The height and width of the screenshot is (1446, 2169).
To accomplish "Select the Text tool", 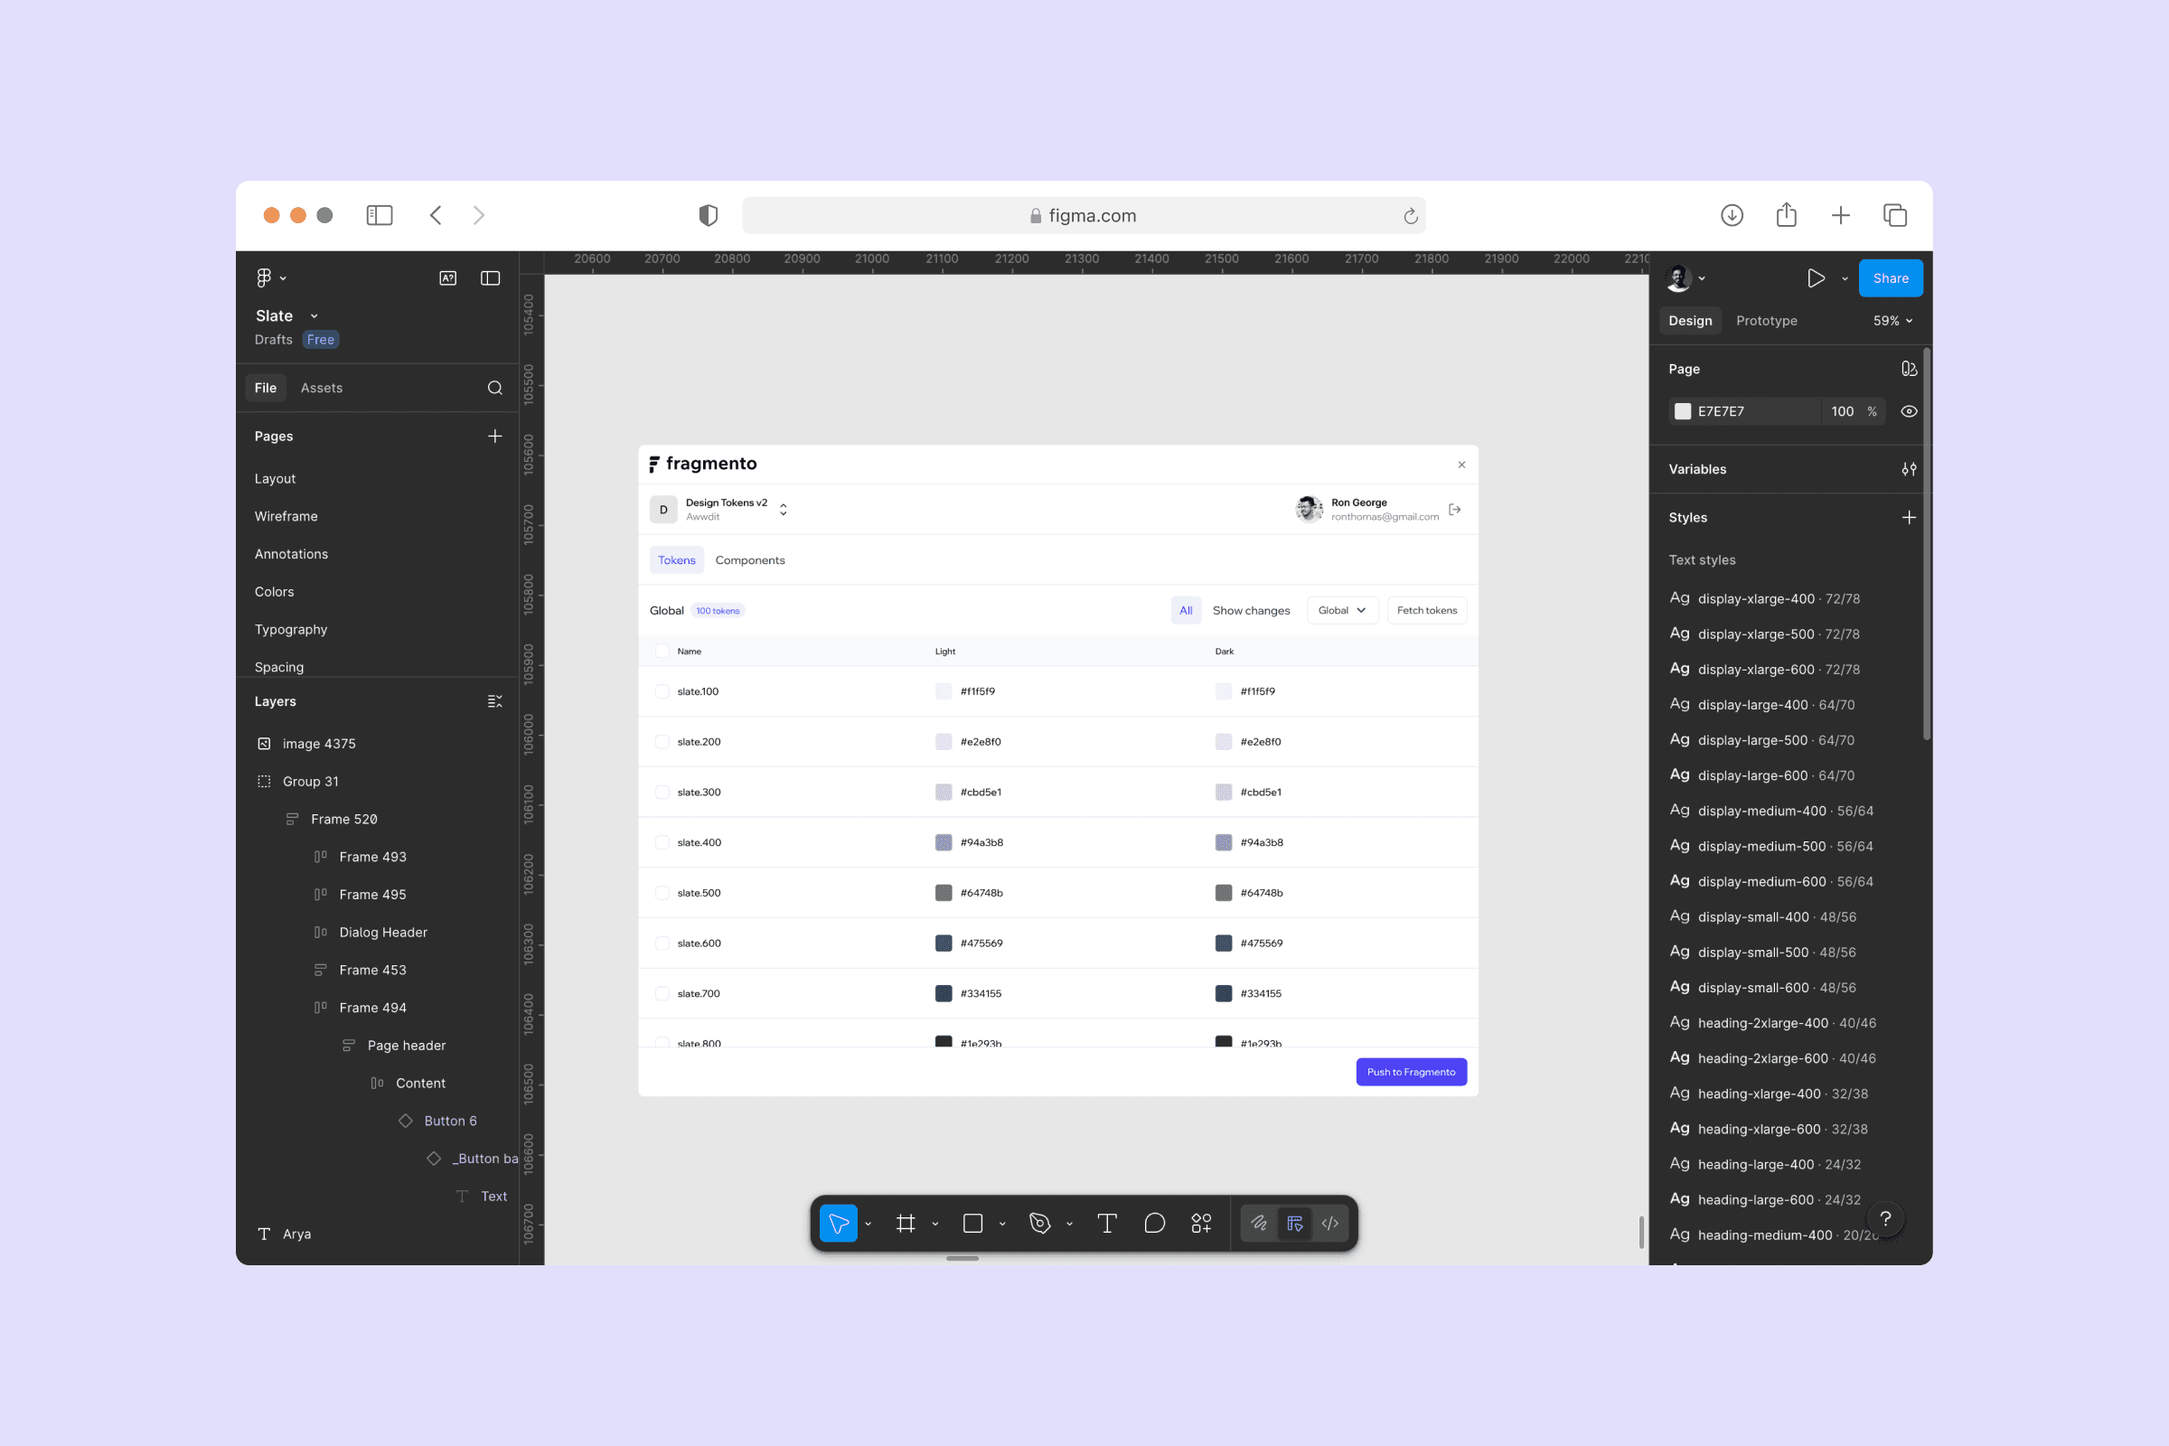I will [x=1106, y=1223].
